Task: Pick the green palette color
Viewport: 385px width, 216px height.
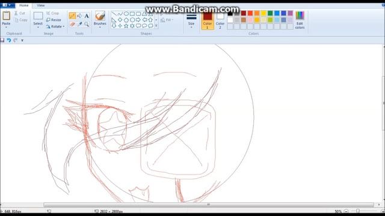Action: coord(270,13)
